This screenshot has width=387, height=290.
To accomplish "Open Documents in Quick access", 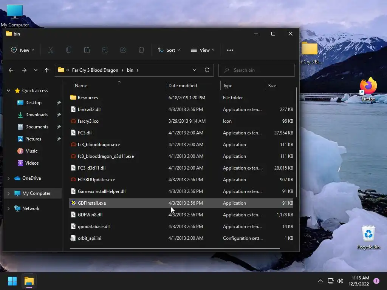I will click(37, 127).
